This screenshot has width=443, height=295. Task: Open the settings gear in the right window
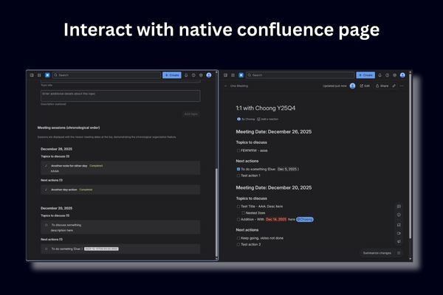click(x=395, y=75)
